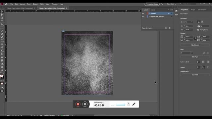Select the Page tool
The width and height of the screenshot is (212, 119).
click(2, 18)
